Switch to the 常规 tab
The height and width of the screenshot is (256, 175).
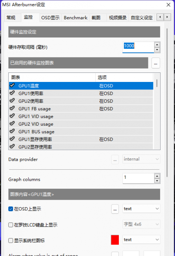(11, 17)
